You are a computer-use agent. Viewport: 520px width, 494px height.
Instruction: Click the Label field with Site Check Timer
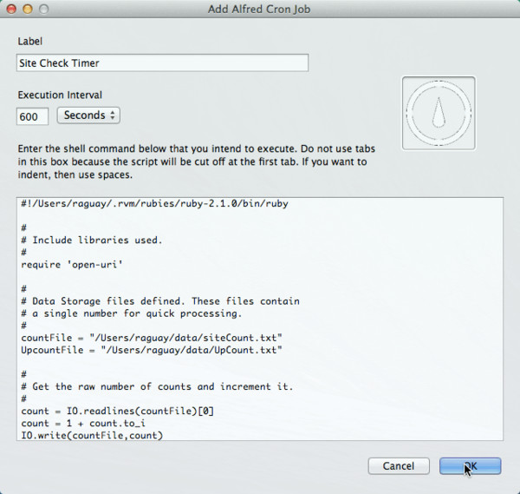tap(163, 63)
